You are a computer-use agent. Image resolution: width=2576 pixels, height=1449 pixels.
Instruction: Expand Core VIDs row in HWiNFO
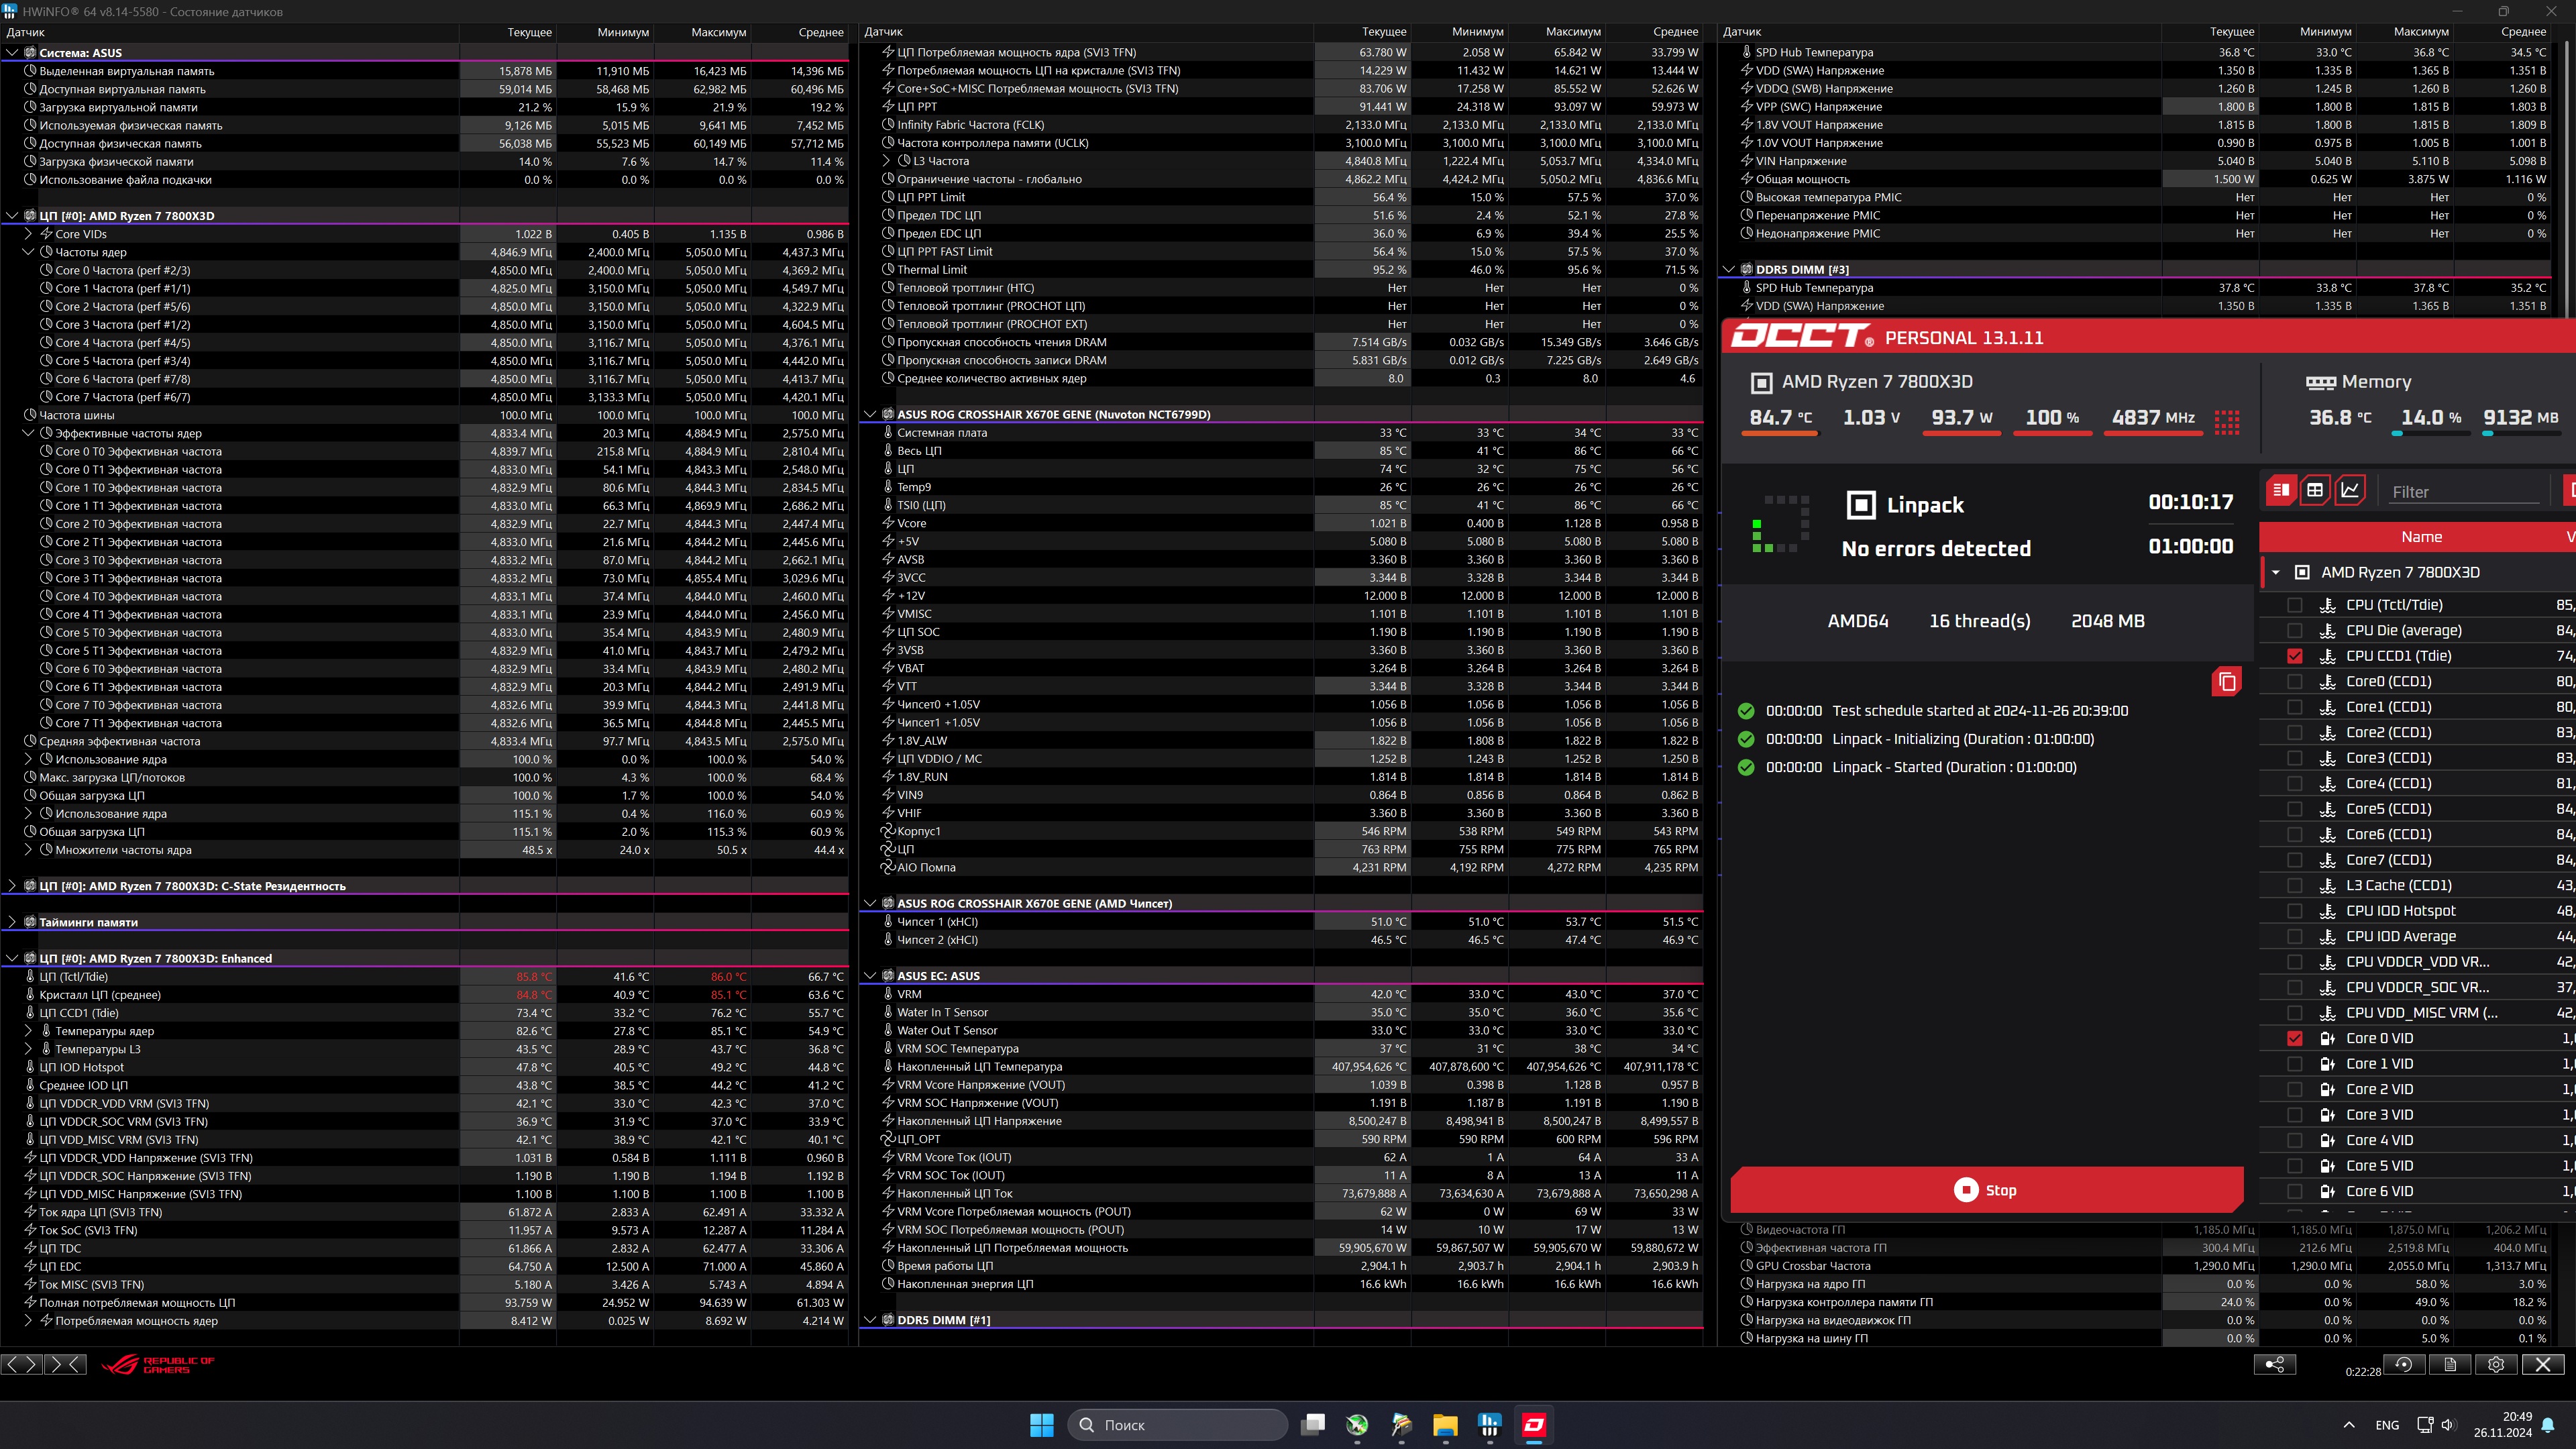pos(29,234)
